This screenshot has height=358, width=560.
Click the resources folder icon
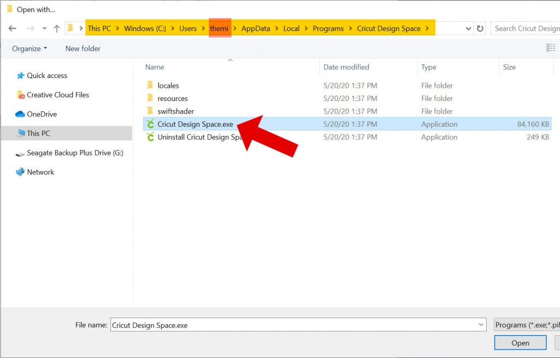click(x=150, y=98)
